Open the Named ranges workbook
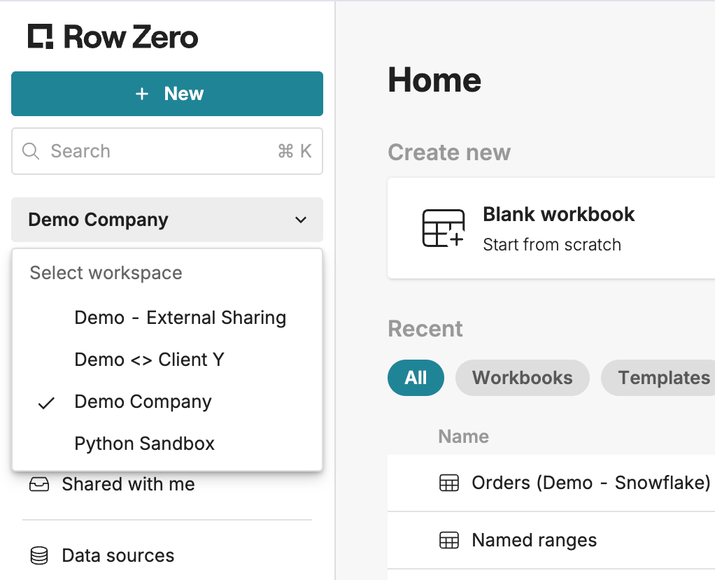715x580 pixels. click(x=551, y=540)
